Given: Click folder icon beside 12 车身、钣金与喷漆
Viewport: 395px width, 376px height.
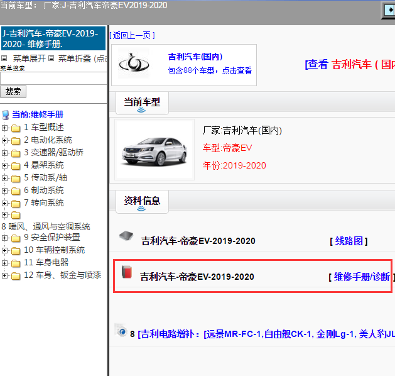Looking at the screenshot, I should (16, 276).
